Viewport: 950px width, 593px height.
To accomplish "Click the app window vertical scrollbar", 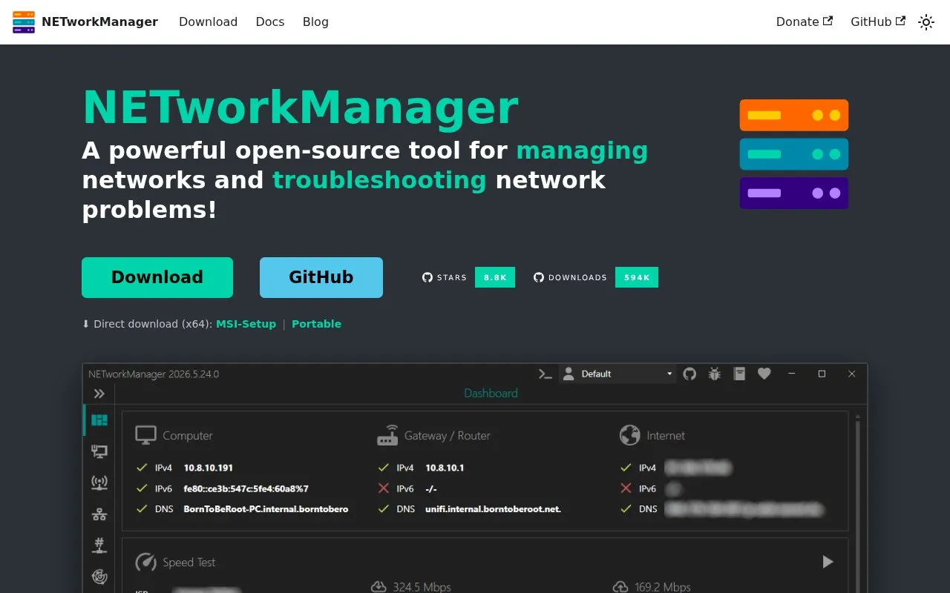I will point(859,503).
